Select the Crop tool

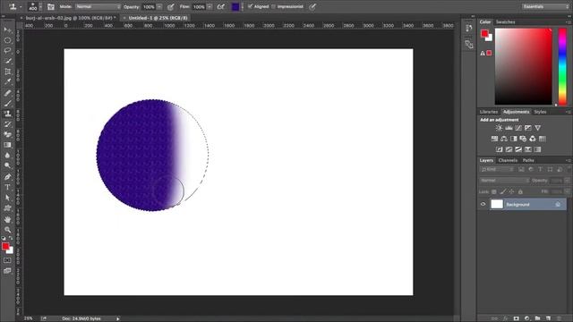pyautogui.click(x=7, y=72)
